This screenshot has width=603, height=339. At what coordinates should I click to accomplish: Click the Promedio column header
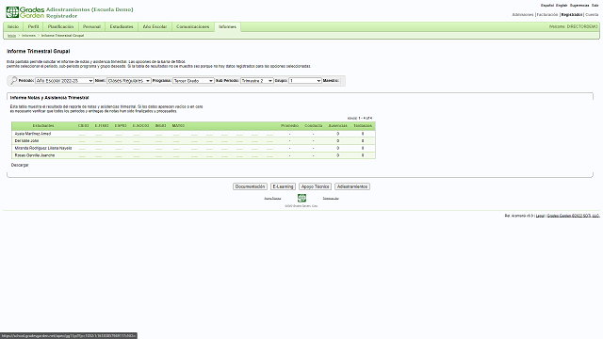pos(289,125)
